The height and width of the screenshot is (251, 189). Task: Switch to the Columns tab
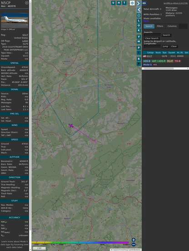pyautogui.click(x=172, y=26)
